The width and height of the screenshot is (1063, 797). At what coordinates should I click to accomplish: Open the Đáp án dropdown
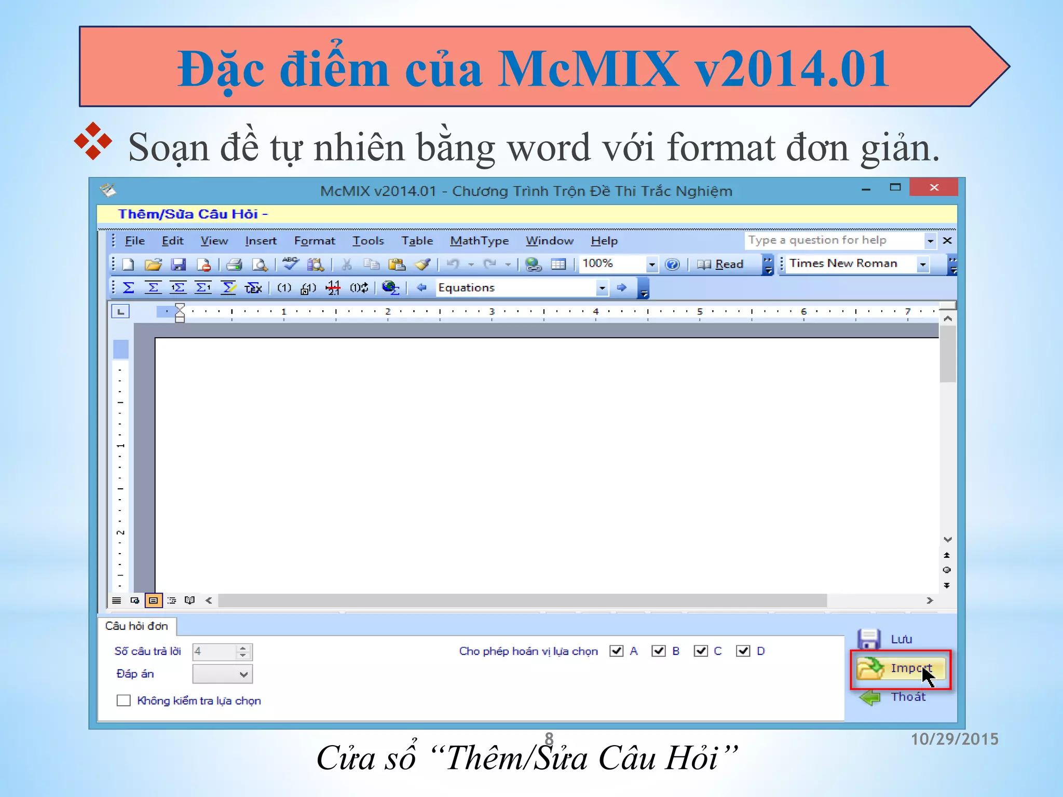[223, 674]
